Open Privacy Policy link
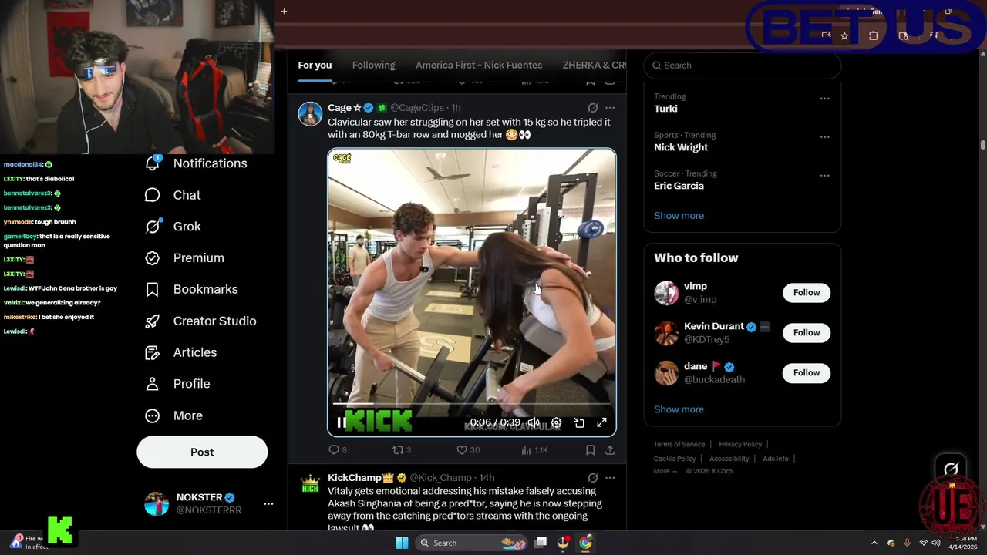The image size is (987, 555). pos(740,445)
